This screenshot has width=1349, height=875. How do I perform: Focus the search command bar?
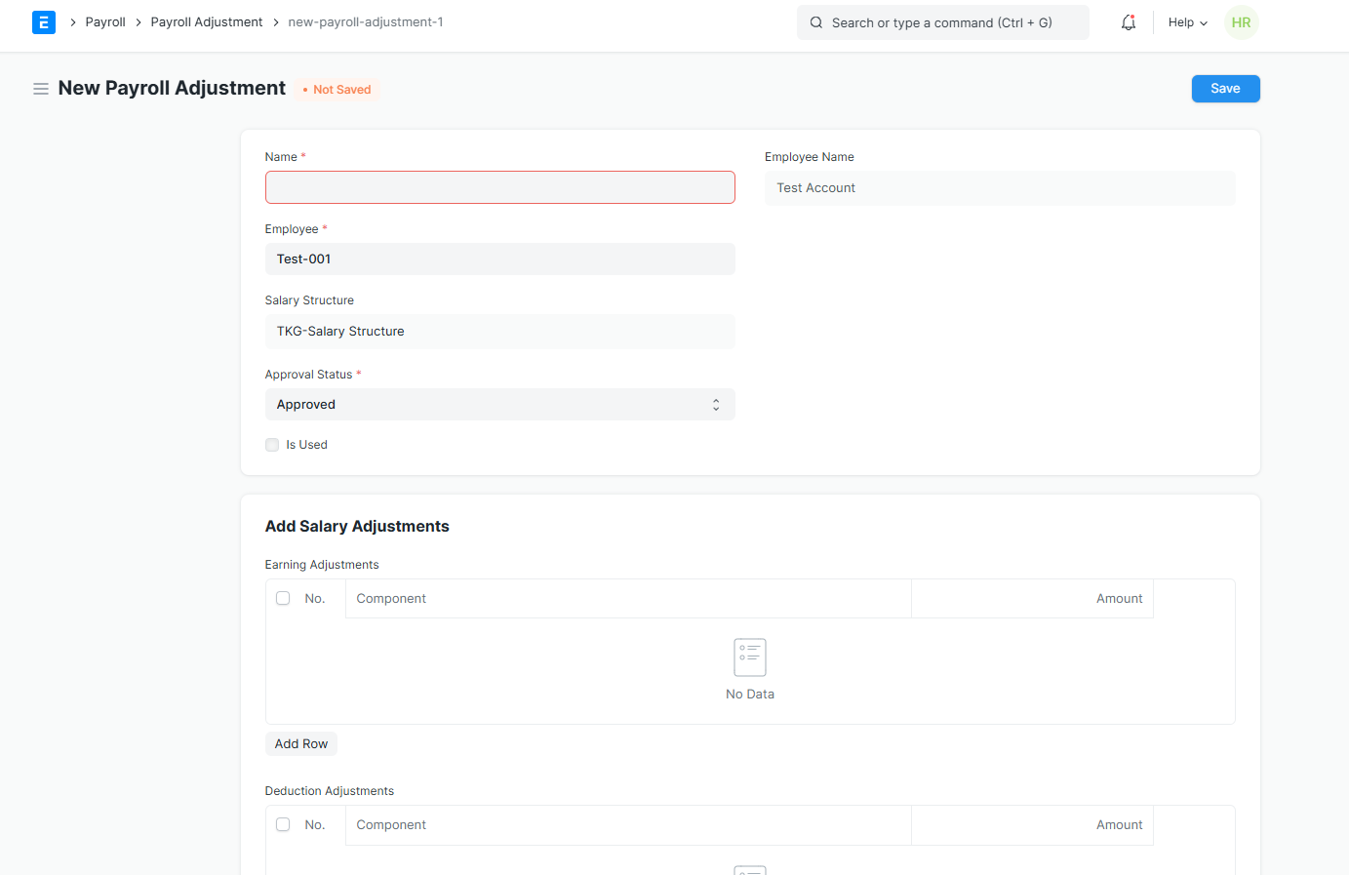pos(942,22)
